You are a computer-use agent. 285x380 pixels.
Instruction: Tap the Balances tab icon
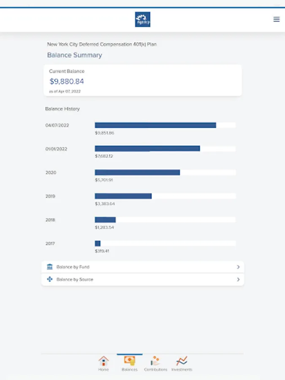click(x=129, y=361)
